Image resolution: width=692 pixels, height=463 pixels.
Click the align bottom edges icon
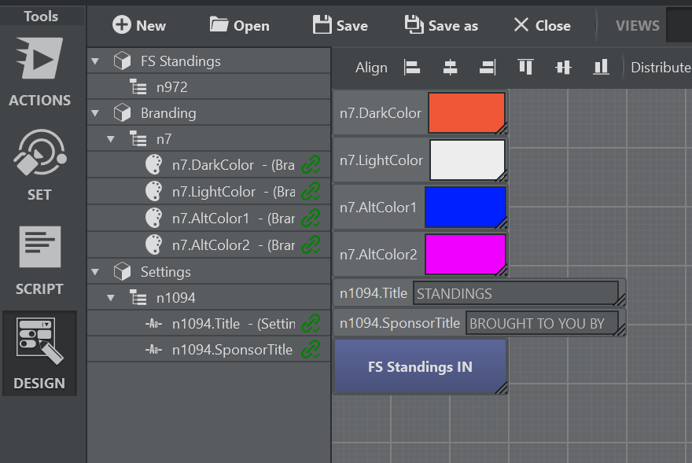tap(601, 68)
